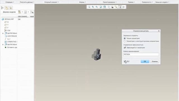179x101 pixels.
Task: Click the 'НАИ' column header
Action: (x=32, y=17)
